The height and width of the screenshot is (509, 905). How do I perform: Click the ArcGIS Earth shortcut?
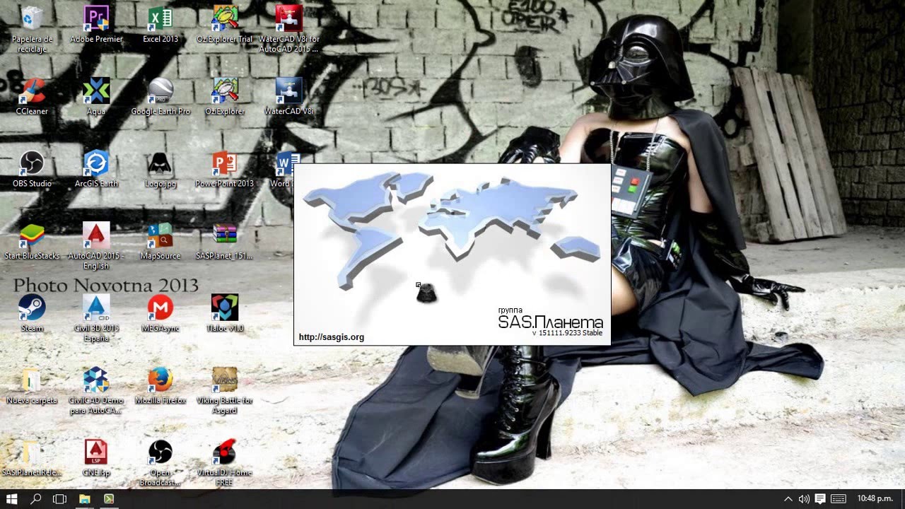coord(96,169)
